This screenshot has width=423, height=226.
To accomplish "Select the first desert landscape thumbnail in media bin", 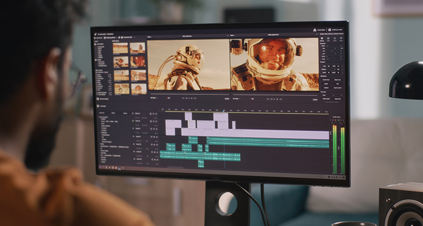I will click(x=120, y=48).
